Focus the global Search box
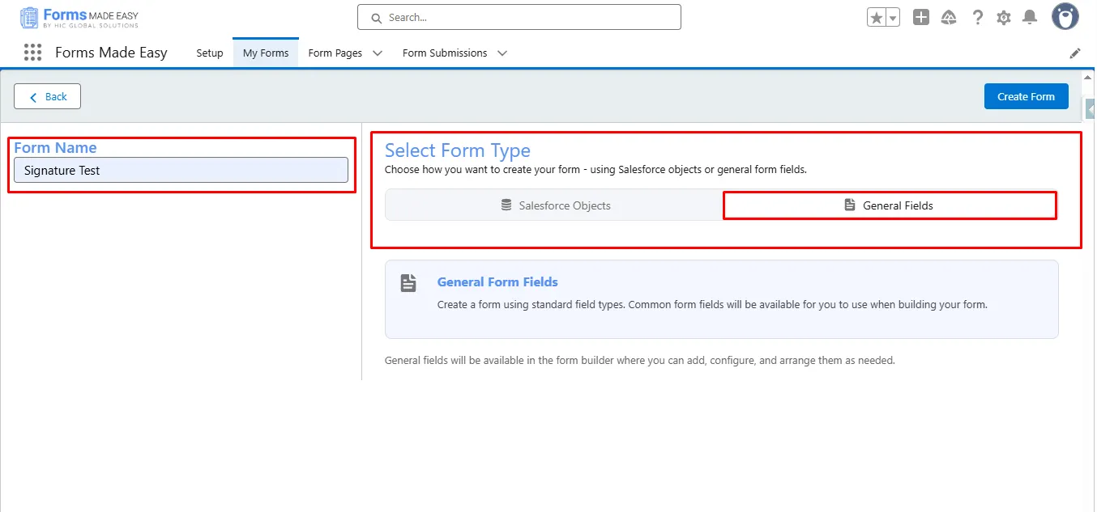This screenshot has width=1097, height=512. [519, 17]
